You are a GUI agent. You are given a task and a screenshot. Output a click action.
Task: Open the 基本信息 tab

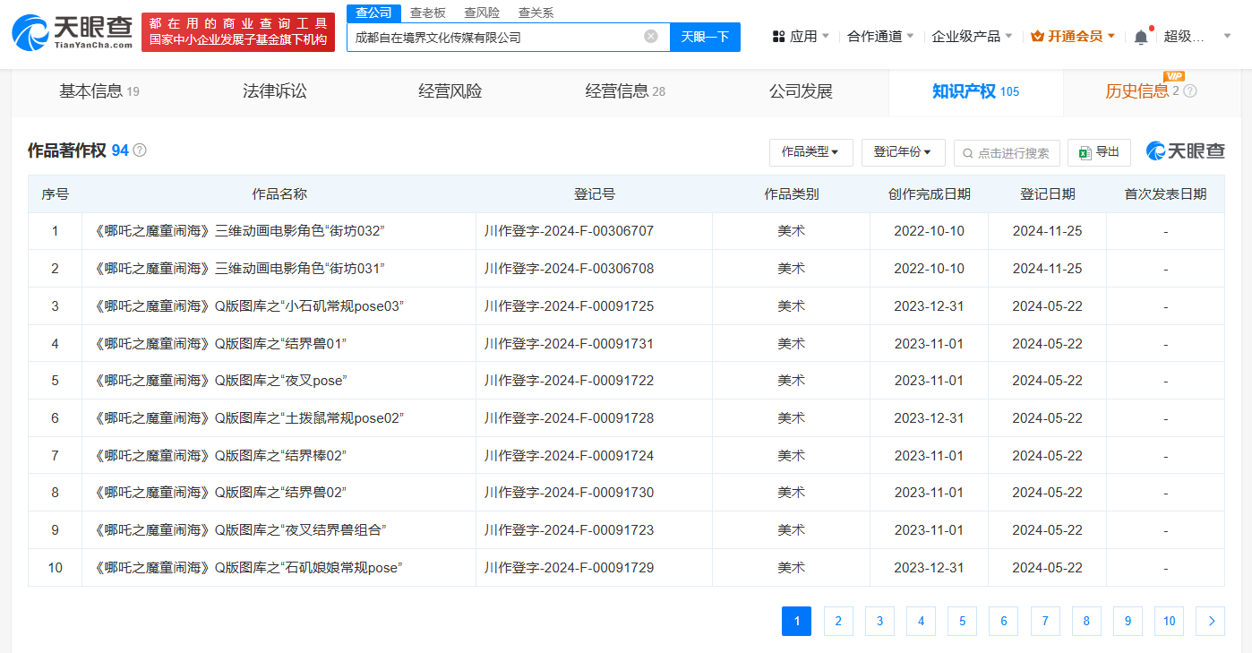tap(99, 91)
